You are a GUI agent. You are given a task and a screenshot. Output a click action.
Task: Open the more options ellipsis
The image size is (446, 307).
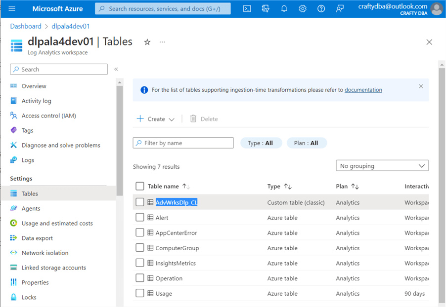tap(162, 42)
